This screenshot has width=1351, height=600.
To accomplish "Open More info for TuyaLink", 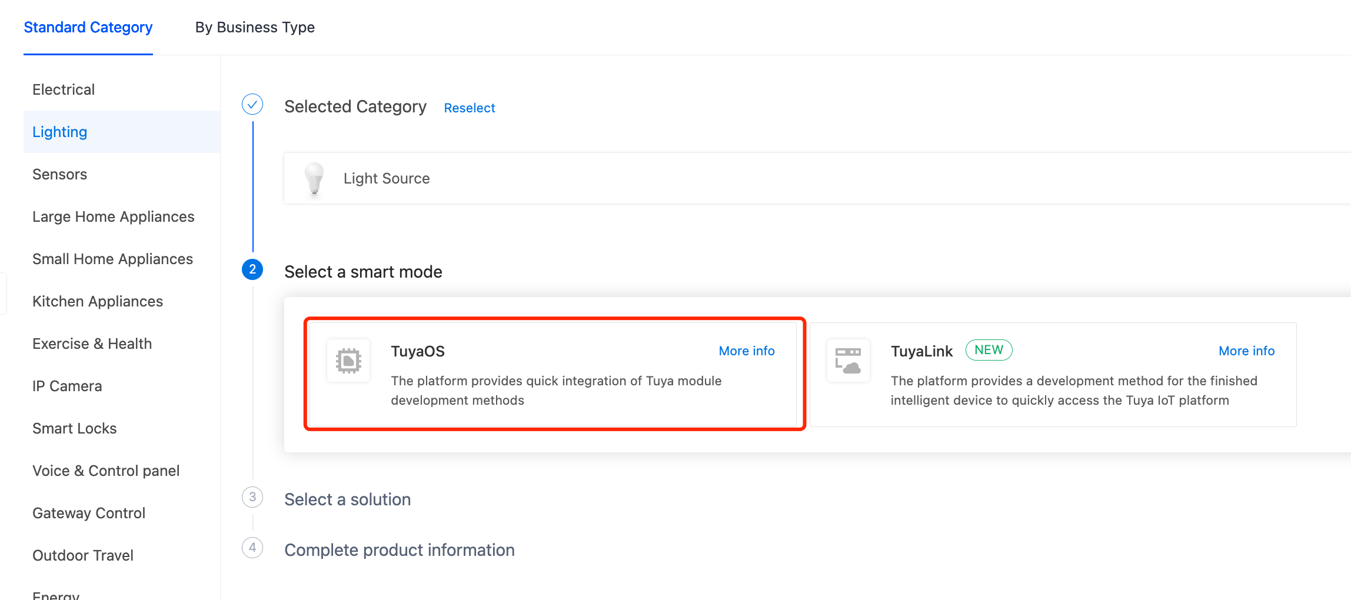I will click(x=1246, y=351).
